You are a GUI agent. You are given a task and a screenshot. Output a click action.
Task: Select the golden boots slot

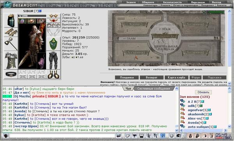pos(53,74)
